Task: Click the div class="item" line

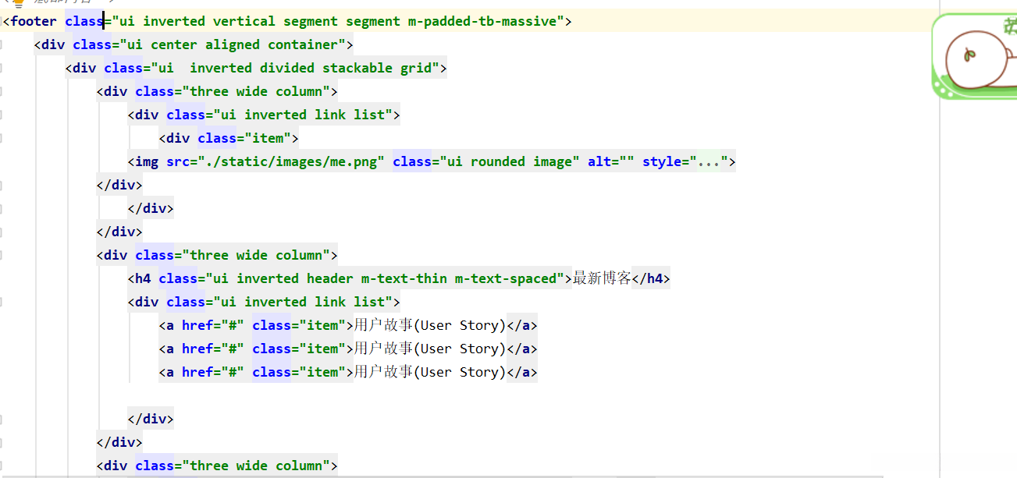Action: point(229,138)
